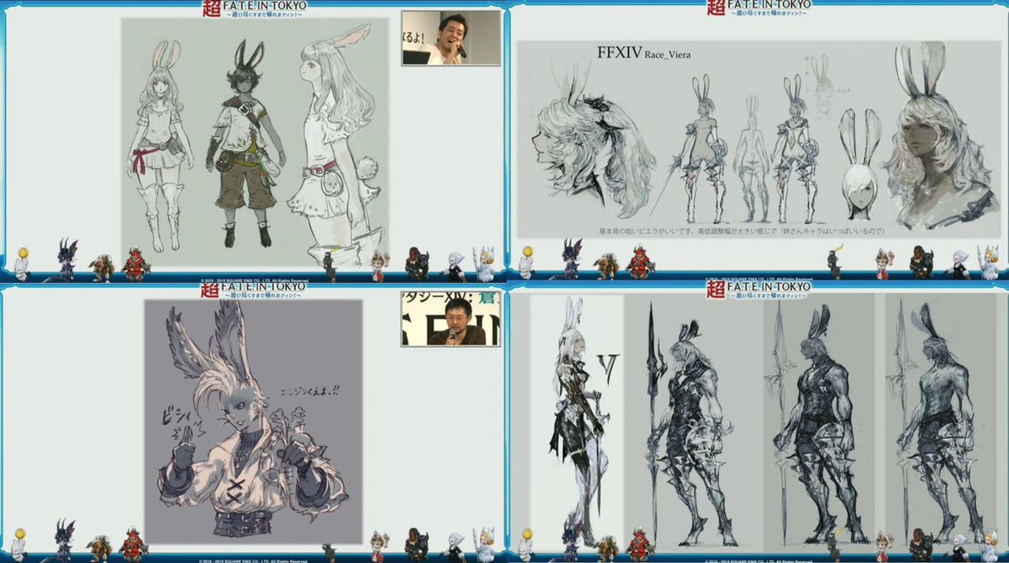The width and height of the screenshot is (1009, 563).
Task: Click the brown armored mascot in top-left panel
Action: pyautogui.click(x=103, y=268)
